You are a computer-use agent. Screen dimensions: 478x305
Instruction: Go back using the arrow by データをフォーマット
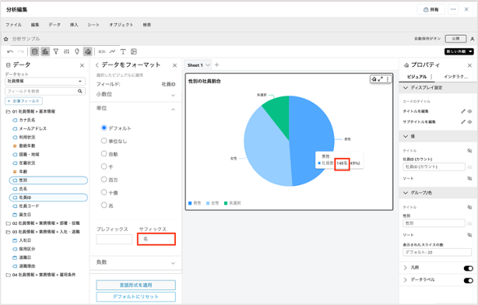click(x=97, y=65)
